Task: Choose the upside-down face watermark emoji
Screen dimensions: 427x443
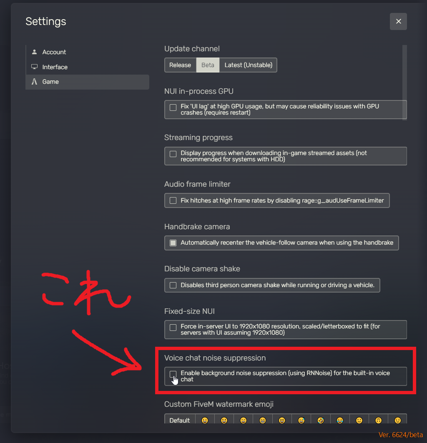Action: tap(378, 420)
